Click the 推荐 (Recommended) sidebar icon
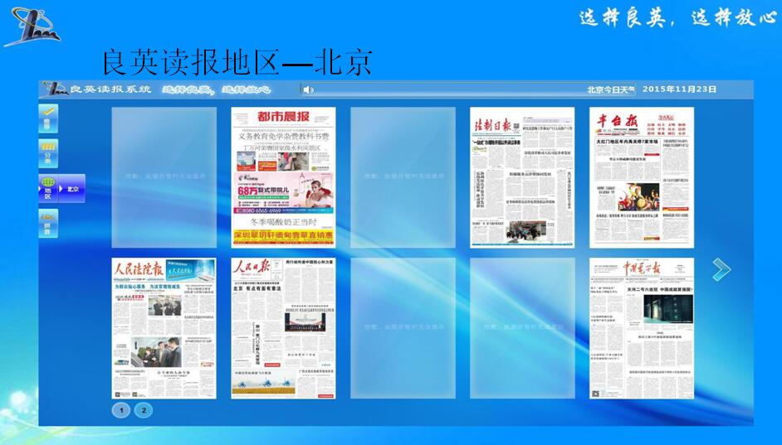The width and height of the screenshot is (782, 445). [49, 119]
